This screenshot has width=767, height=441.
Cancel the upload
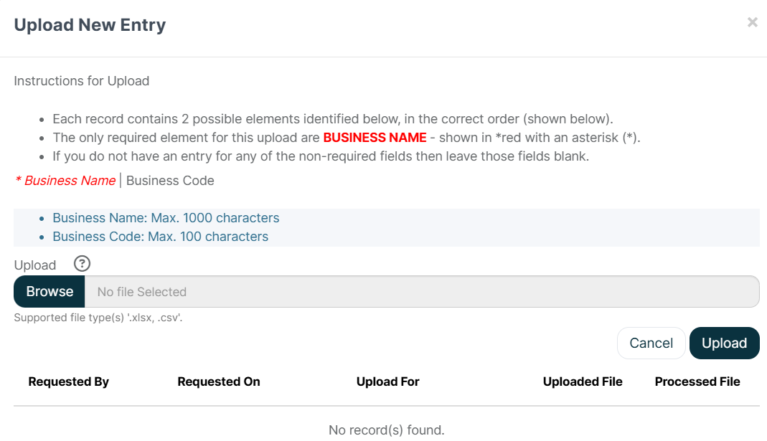click(x=651, y=343)
